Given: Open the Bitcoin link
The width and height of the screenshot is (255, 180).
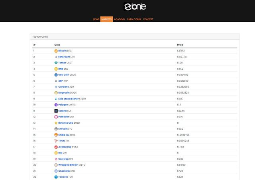Looking at the screenshot, I should click(63, 51).
